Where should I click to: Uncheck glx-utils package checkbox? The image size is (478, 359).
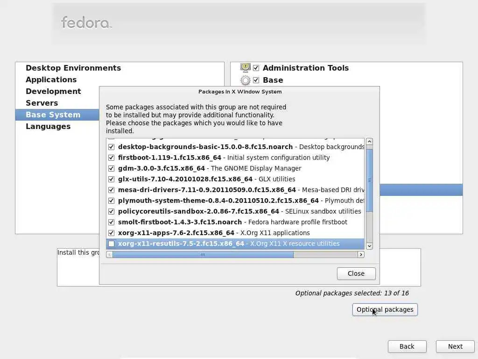[111, 179]
